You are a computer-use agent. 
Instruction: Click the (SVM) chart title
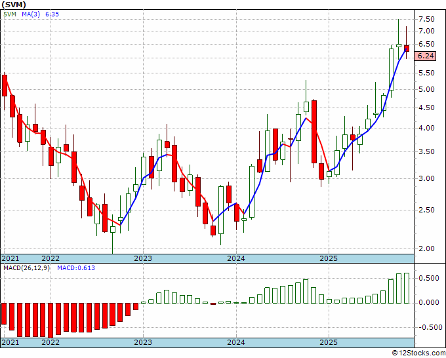click(14, 5)
